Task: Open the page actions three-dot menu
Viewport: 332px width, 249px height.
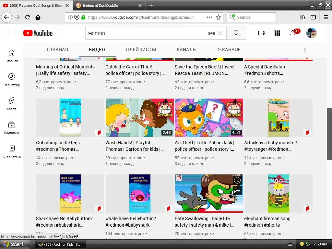Action: pyautogui.click(x=209, y=17)
